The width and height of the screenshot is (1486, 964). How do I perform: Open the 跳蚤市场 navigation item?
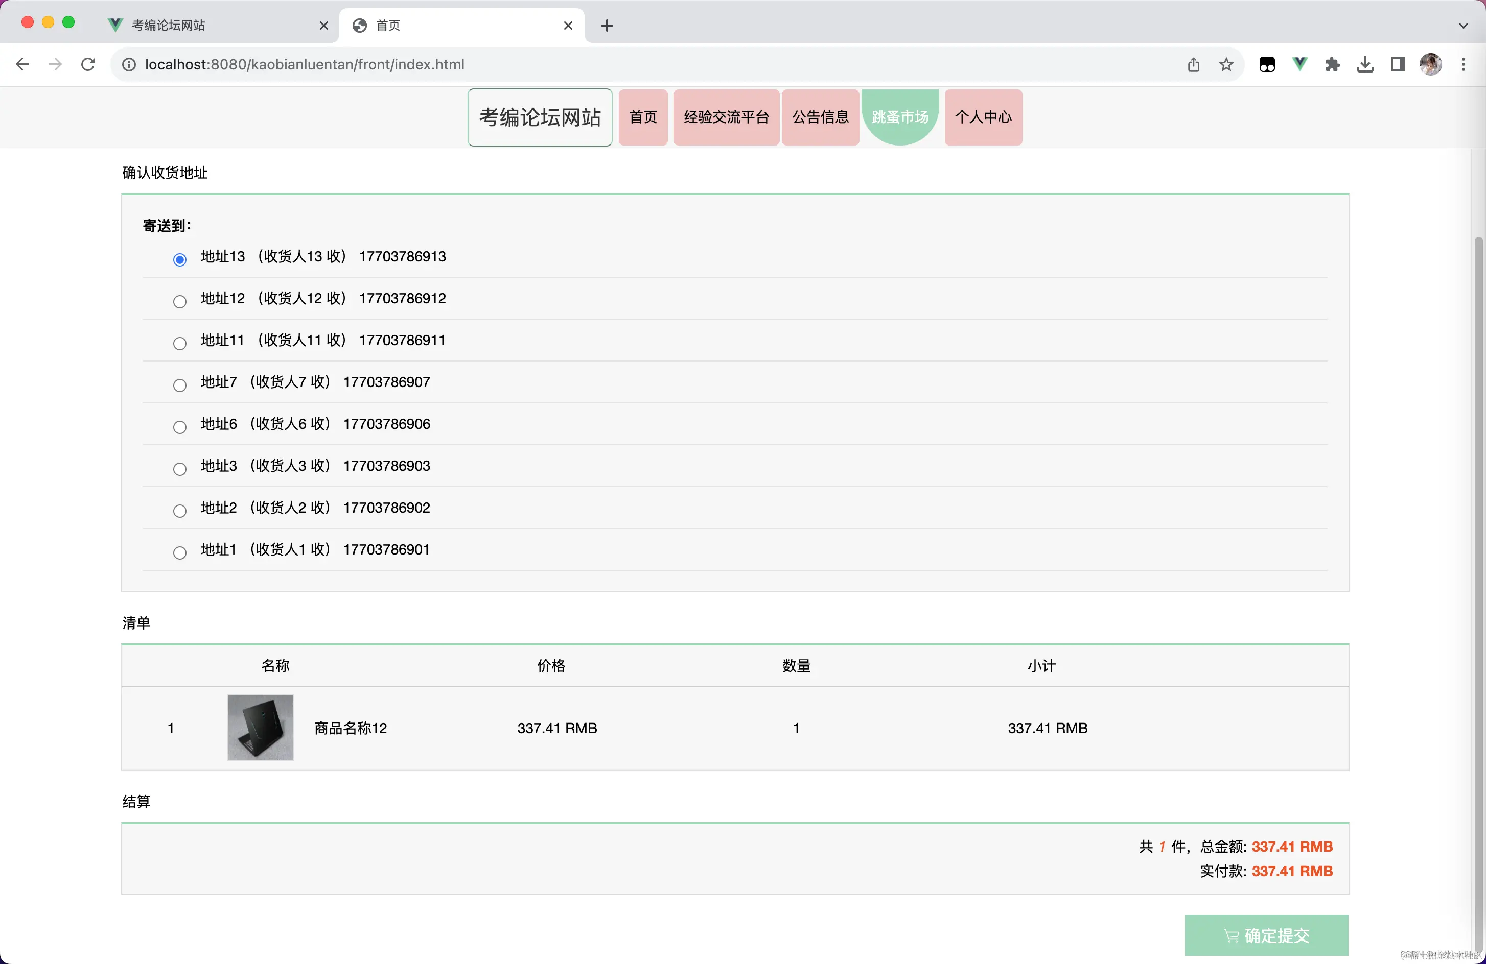[900, 117]
